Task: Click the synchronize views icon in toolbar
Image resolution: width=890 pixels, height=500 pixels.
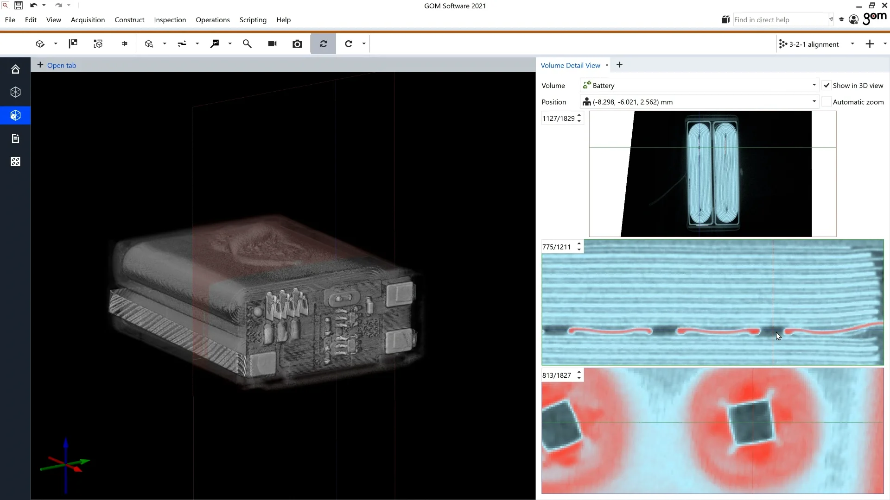Action: tap(323, 44)
